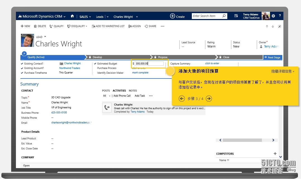The image size is (301, 179).
Task: Switch to the ACTIVITIES tab
Action: (x=119, y=91)
